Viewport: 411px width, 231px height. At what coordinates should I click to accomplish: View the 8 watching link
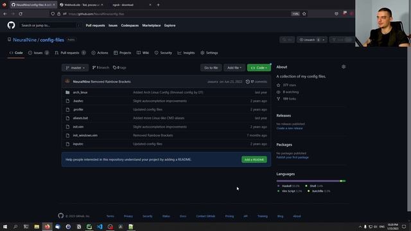tap(288, 92)
